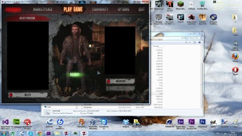Launch the Portal 2 desktop shortcut
Viewport: 242px width, 136px height.
point(181,19)
